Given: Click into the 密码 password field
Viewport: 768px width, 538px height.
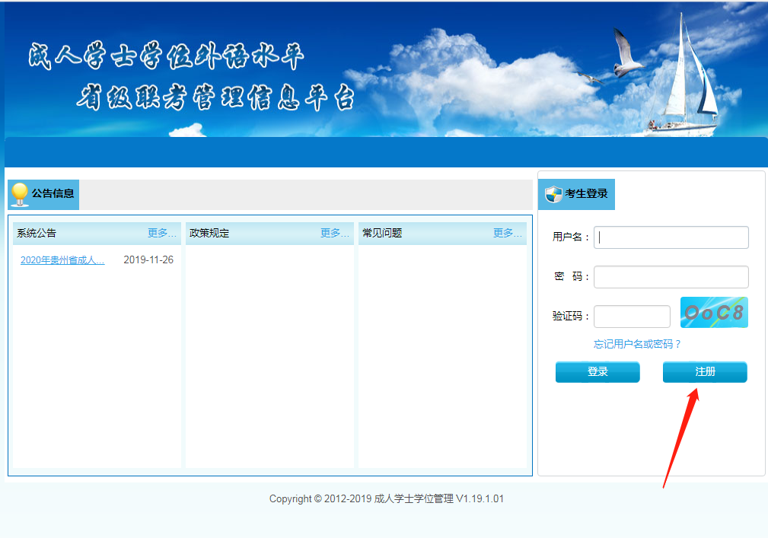Looking at the screenshot, I should point(671,277).
